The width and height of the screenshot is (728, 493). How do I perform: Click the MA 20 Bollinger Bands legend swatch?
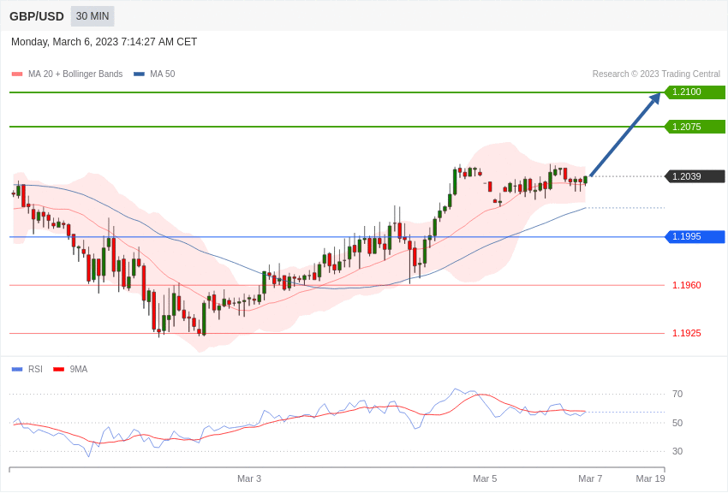pyautogui.click(x=17, y=74)
